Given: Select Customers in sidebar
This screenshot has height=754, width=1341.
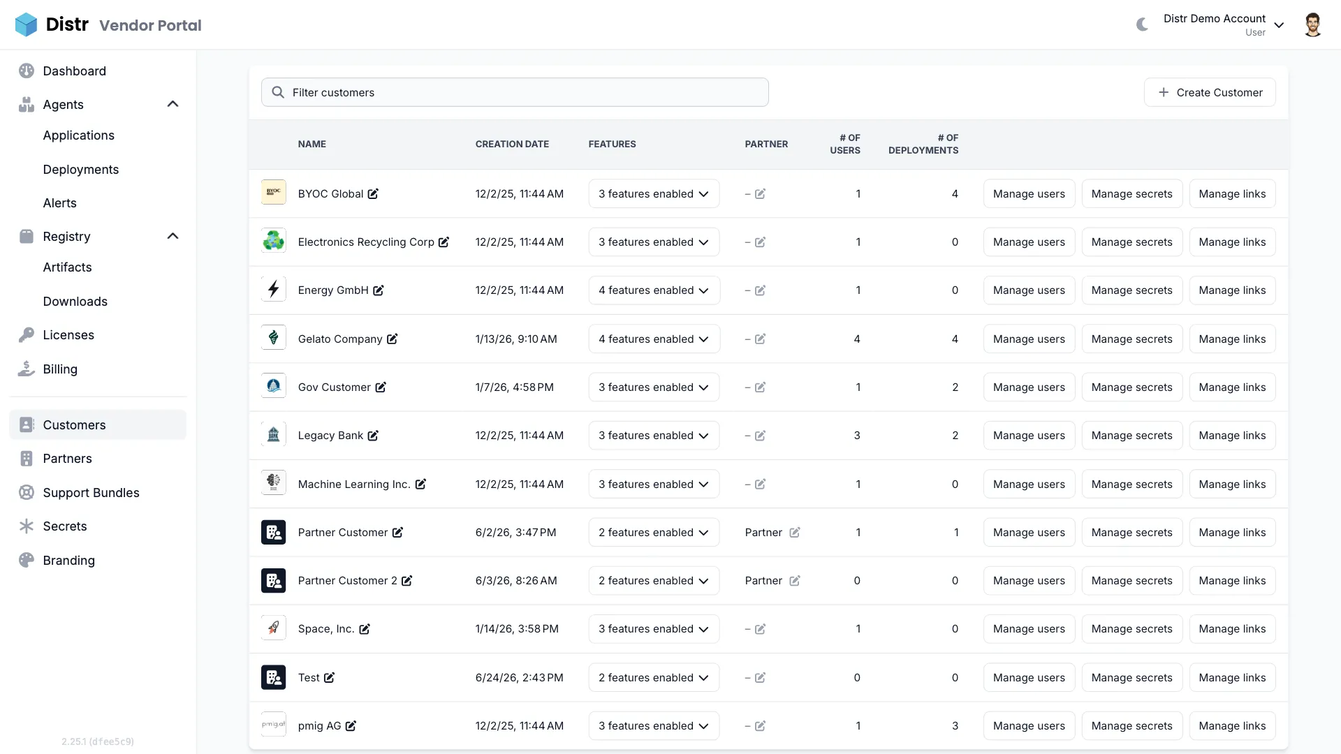Looking at the screenshot, I should click(x=98, y=425).
